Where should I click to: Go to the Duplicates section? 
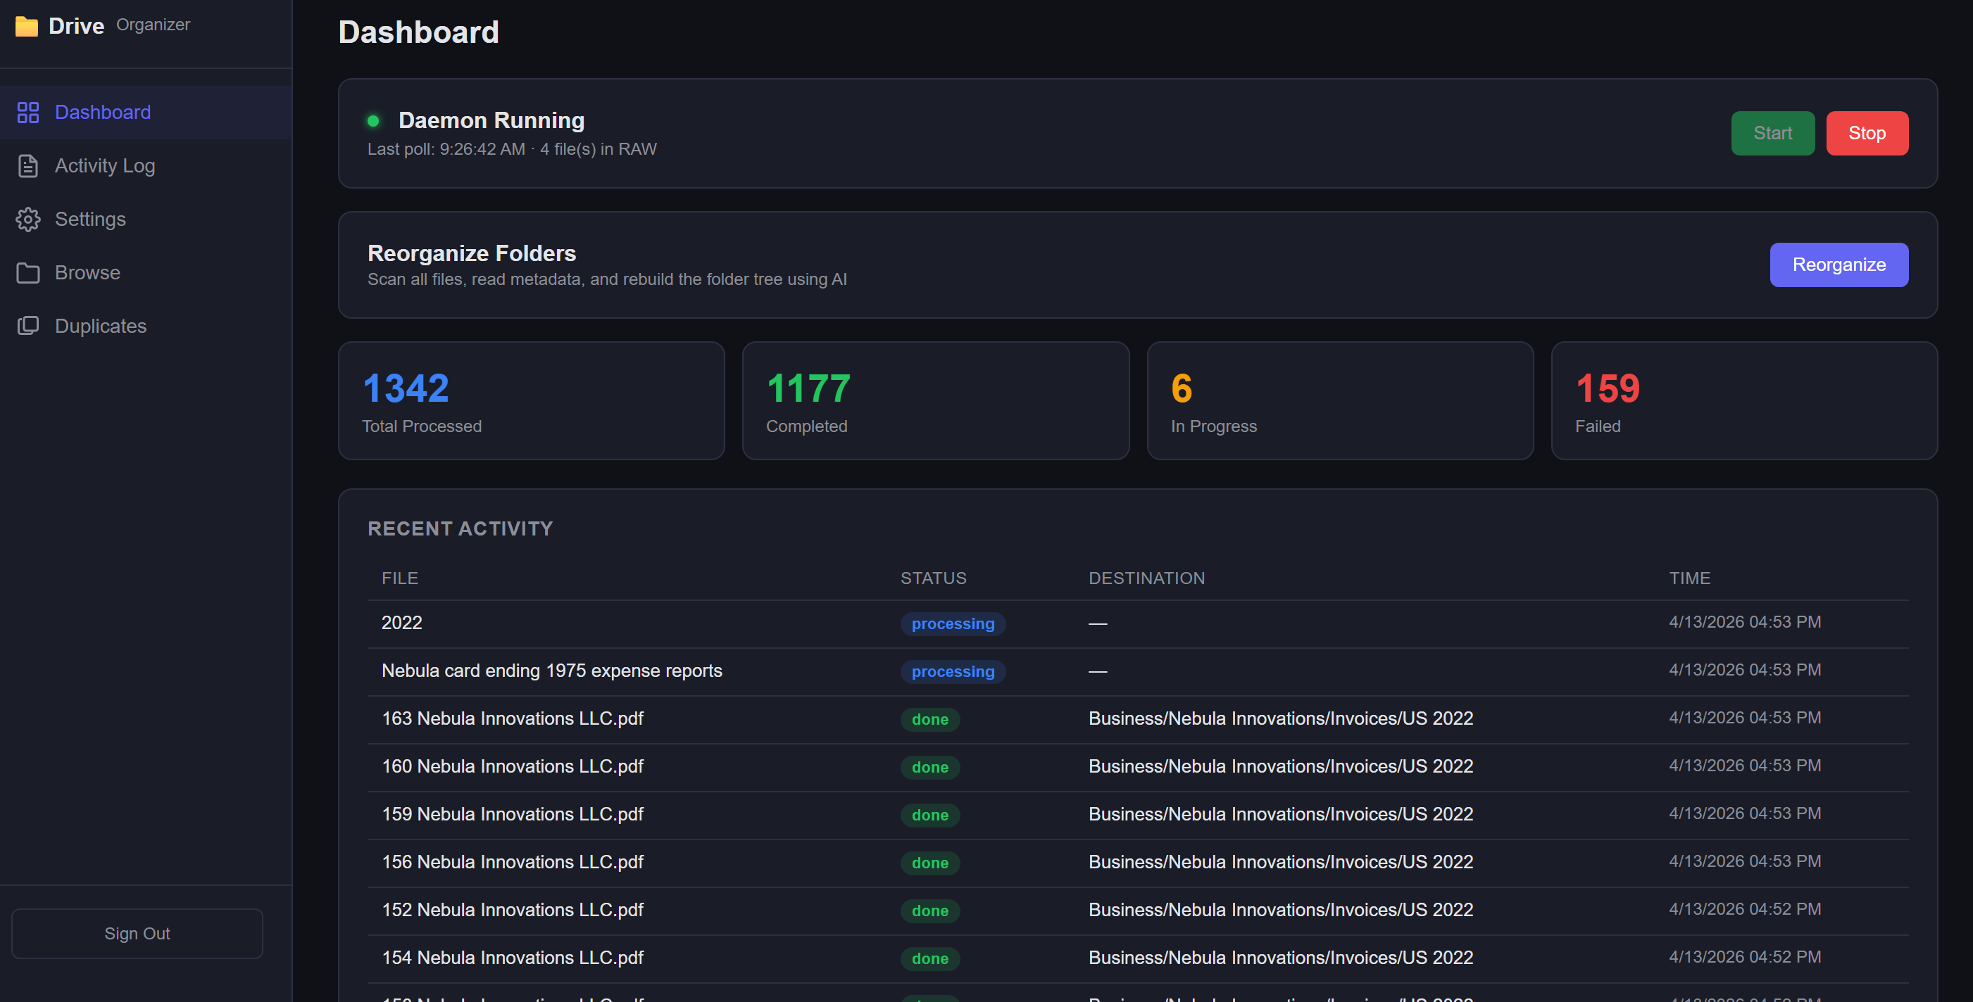pos(100,326)
